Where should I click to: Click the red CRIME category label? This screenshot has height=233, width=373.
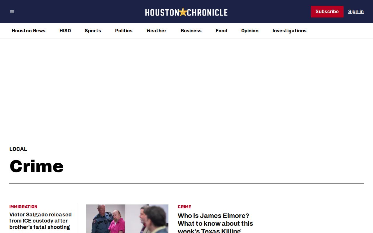click(184, 207)
